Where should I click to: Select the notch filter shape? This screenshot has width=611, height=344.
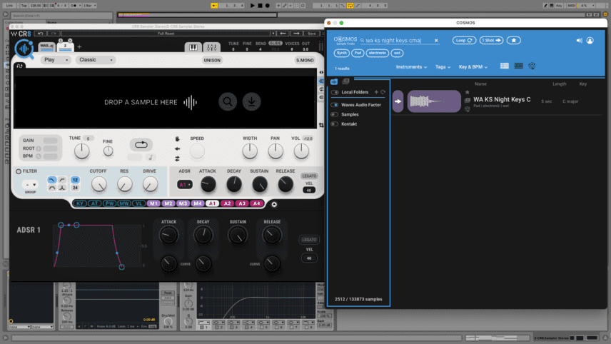[62, 188]
